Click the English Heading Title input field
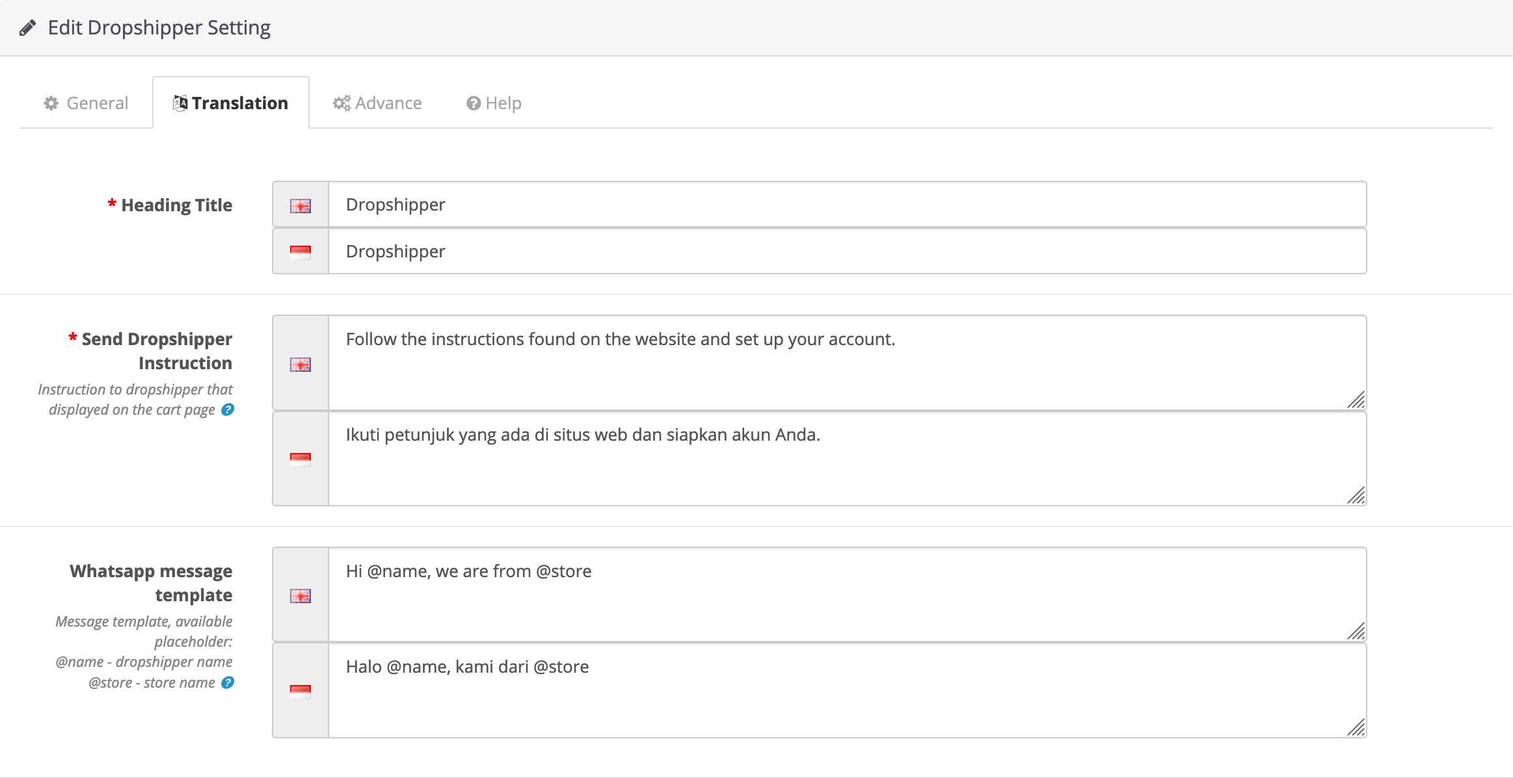This screenshot has height=778, width=1513. [x=846, y=205]
